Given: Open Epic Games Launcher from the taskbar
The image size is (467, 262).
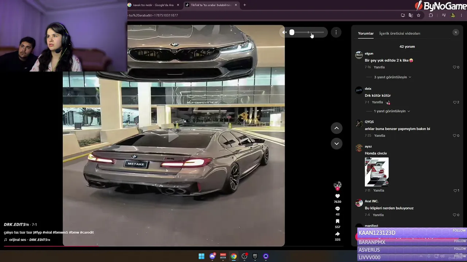Looking at the screenshot, I should point(255,256).
